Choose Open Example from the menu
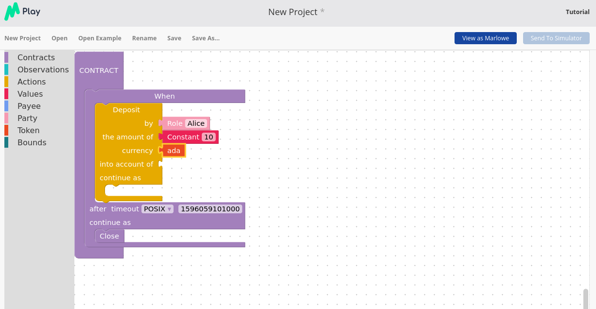The width and height of the screenshot is (596, 309). pyautogui.click(x=100, y=38)
